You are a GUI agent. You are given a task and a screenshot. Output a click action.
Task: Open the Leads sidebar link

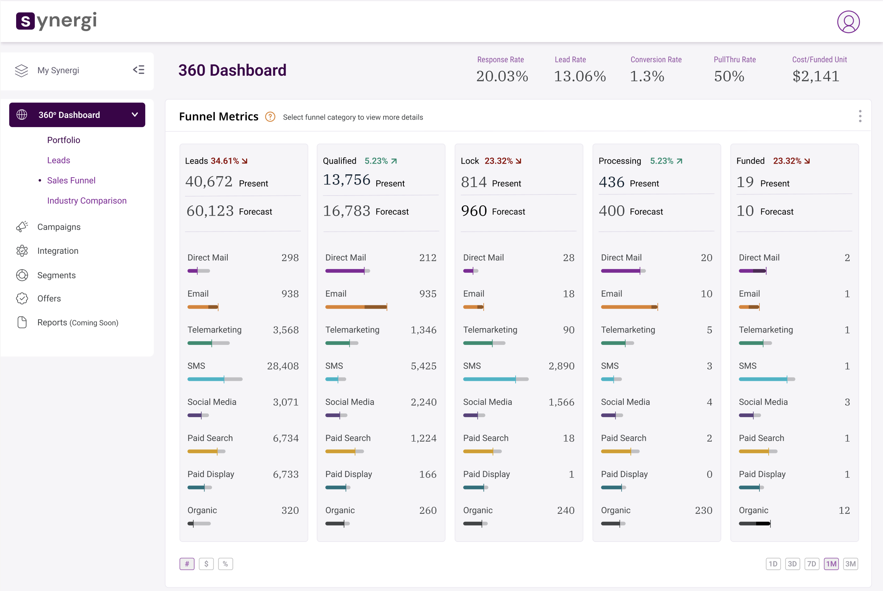[x=59, y=160]
